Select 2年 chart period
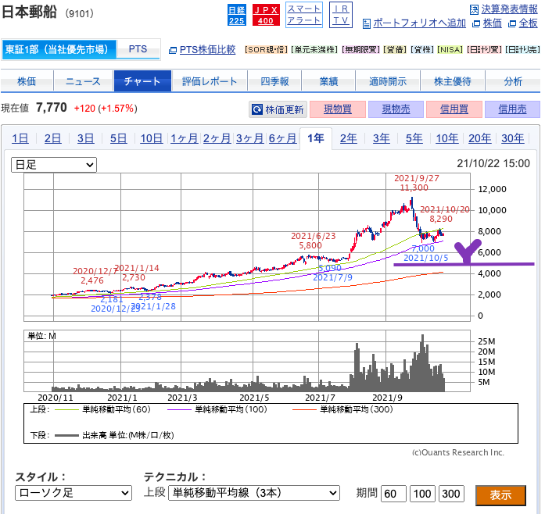 coord(348,138)
